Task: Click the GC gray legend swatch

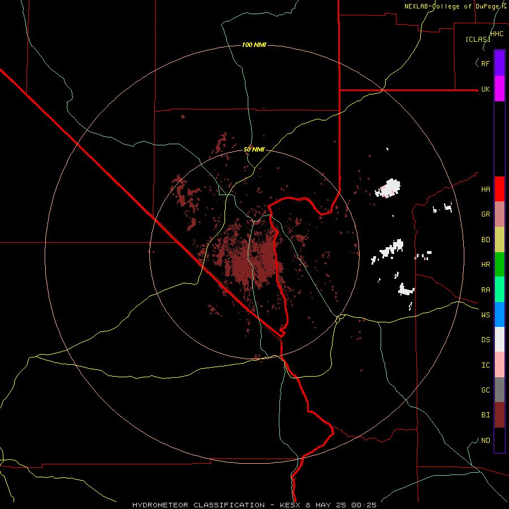Action: point(499,390)
